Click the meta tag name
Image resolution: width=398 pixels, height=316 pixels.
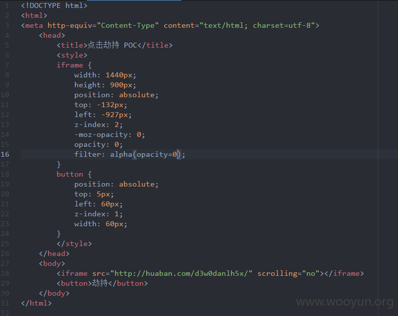point(34,25)
